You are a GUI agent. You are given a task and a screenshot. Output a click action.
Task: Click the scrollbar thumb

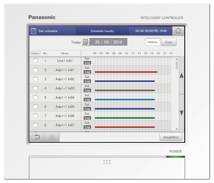coord(177,65)
